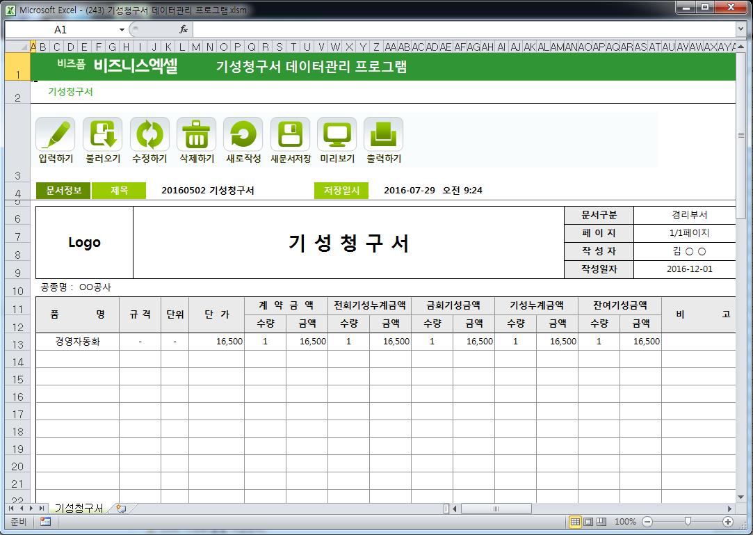Switch to Page Break Preview view
Screen dimensions: 753x535
(601, 522)
